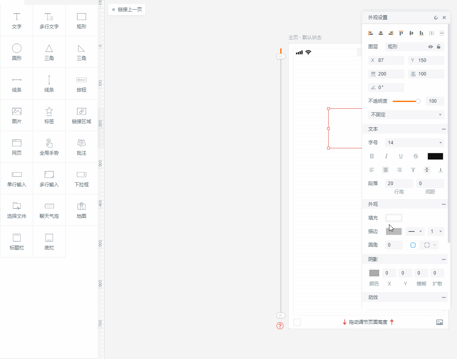This screenshot has width=457, height=359.
Task: Select the 选择文件 file picker component
Action: (x=17, y=210)
